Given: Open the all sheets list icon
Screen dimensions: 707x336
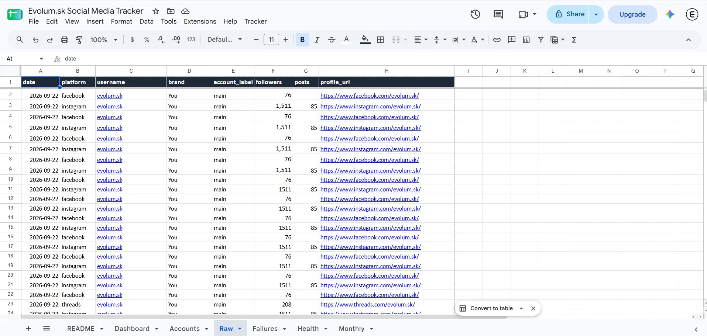Looking at the screenshot, I should pyautogui.click(x=47, y=328).
